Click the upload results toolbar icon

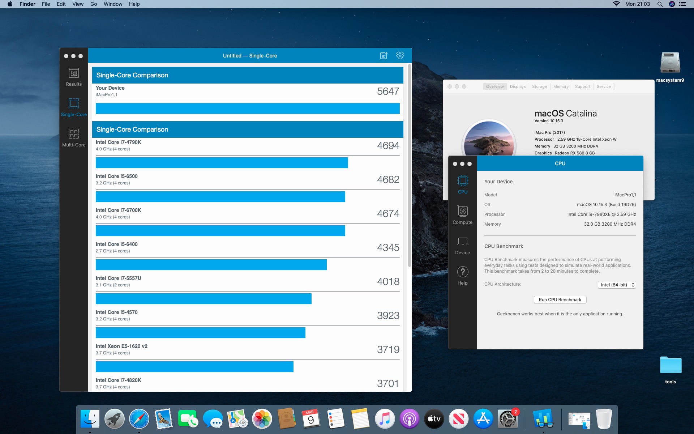(x=384, y=55)
